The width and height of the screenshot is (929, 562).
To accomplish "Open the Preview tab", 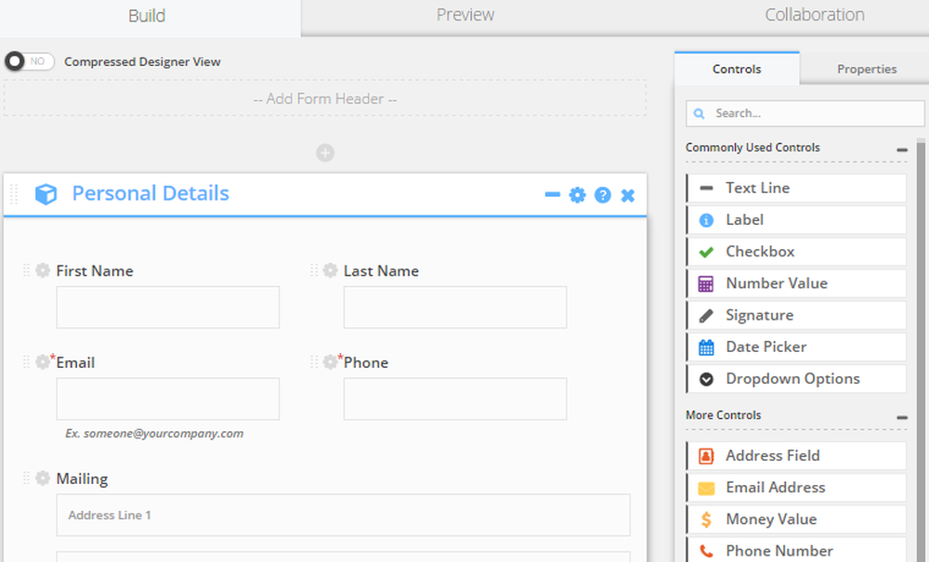I will pyautogui.click(x=465, y=15).
